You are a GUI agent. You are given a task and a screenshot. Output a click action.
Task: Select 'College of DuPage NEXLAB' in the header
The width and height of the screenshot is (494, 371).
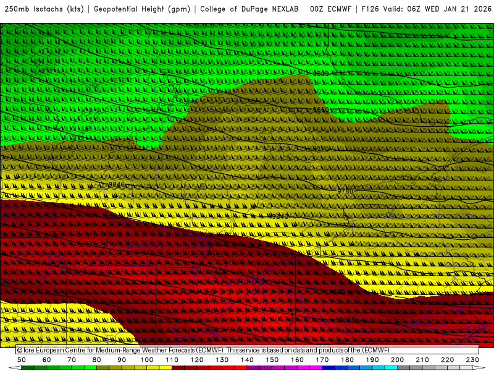(x=249, y=9)
